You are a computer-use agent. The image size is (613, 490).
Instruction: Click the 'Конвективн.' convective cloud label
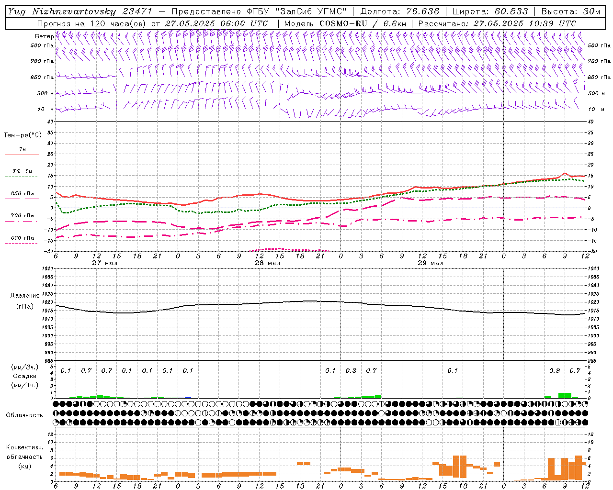pyautogui.click(x=24, y=447)
